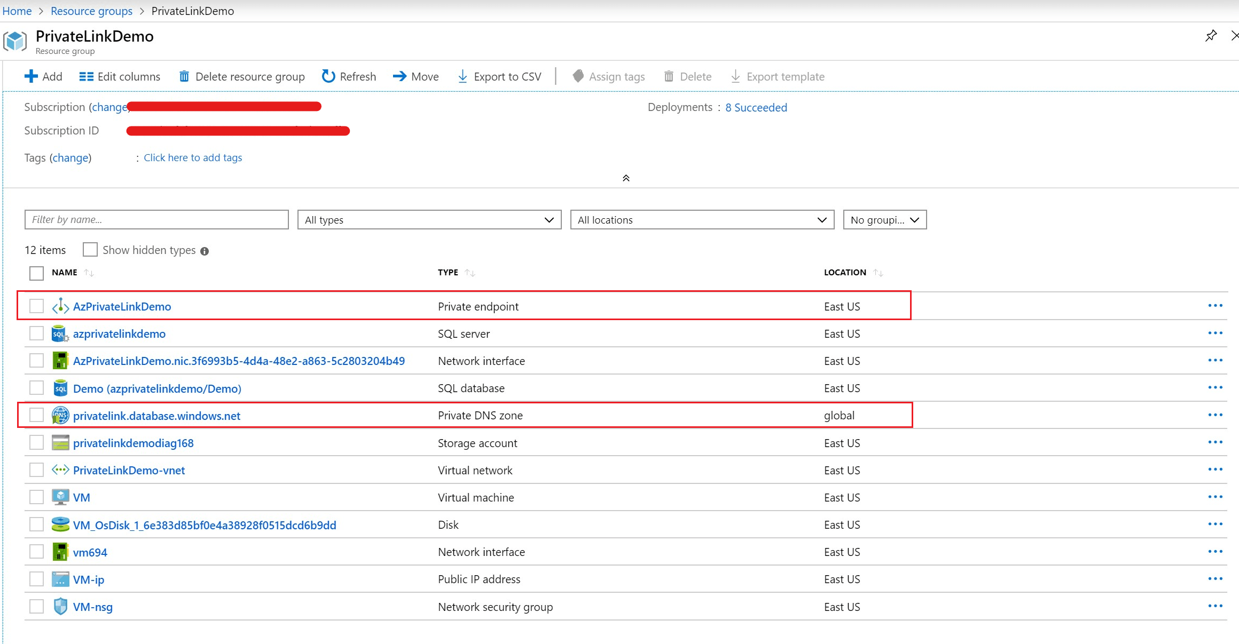Click Assign tags in the toolbar
The width and height of the screenshot is (1239, 644).
608,76
